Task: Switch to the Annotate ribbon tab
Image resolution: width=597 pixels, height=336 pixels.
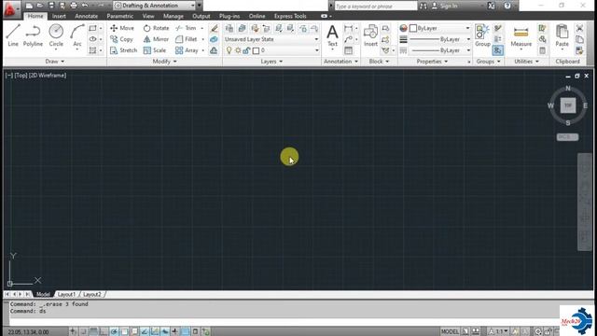Action: point(87,16)
